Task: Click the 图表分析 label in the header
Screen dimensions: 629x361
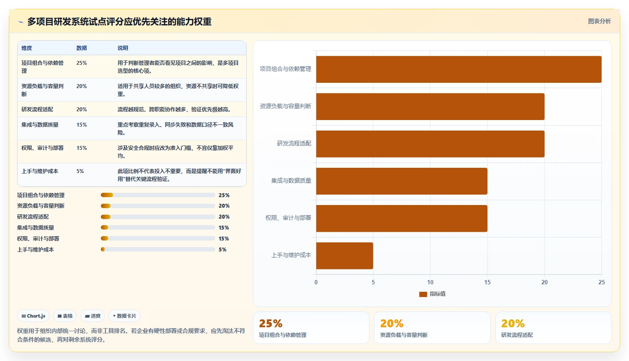Action: pyautogui.click(x=599, y=21)
